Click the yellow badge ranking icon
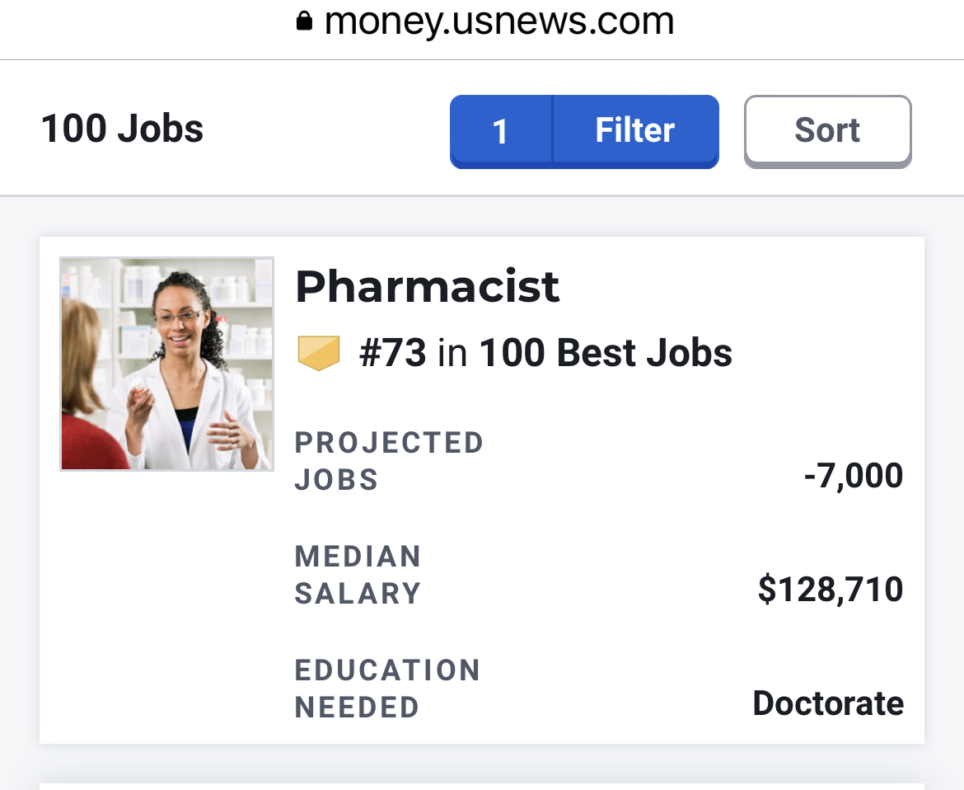The image size is (964, 790). point(318,354)
